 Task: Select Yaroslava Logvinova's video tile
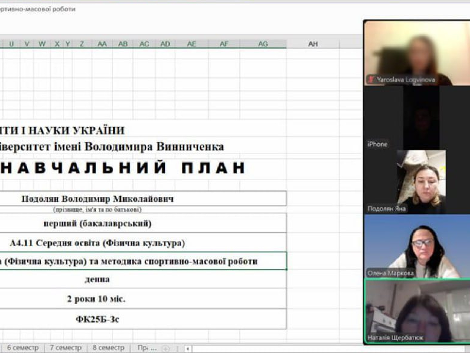coord(417,53)
